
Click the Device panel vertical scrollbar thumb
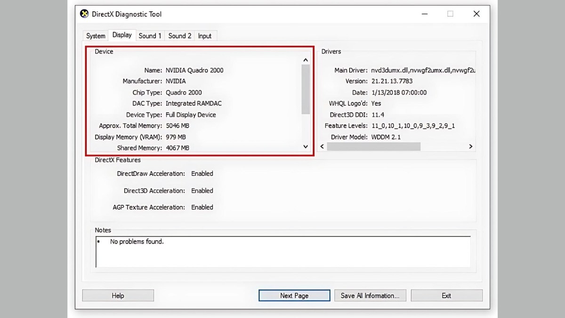pyautogui.click(x=306, y=89)
